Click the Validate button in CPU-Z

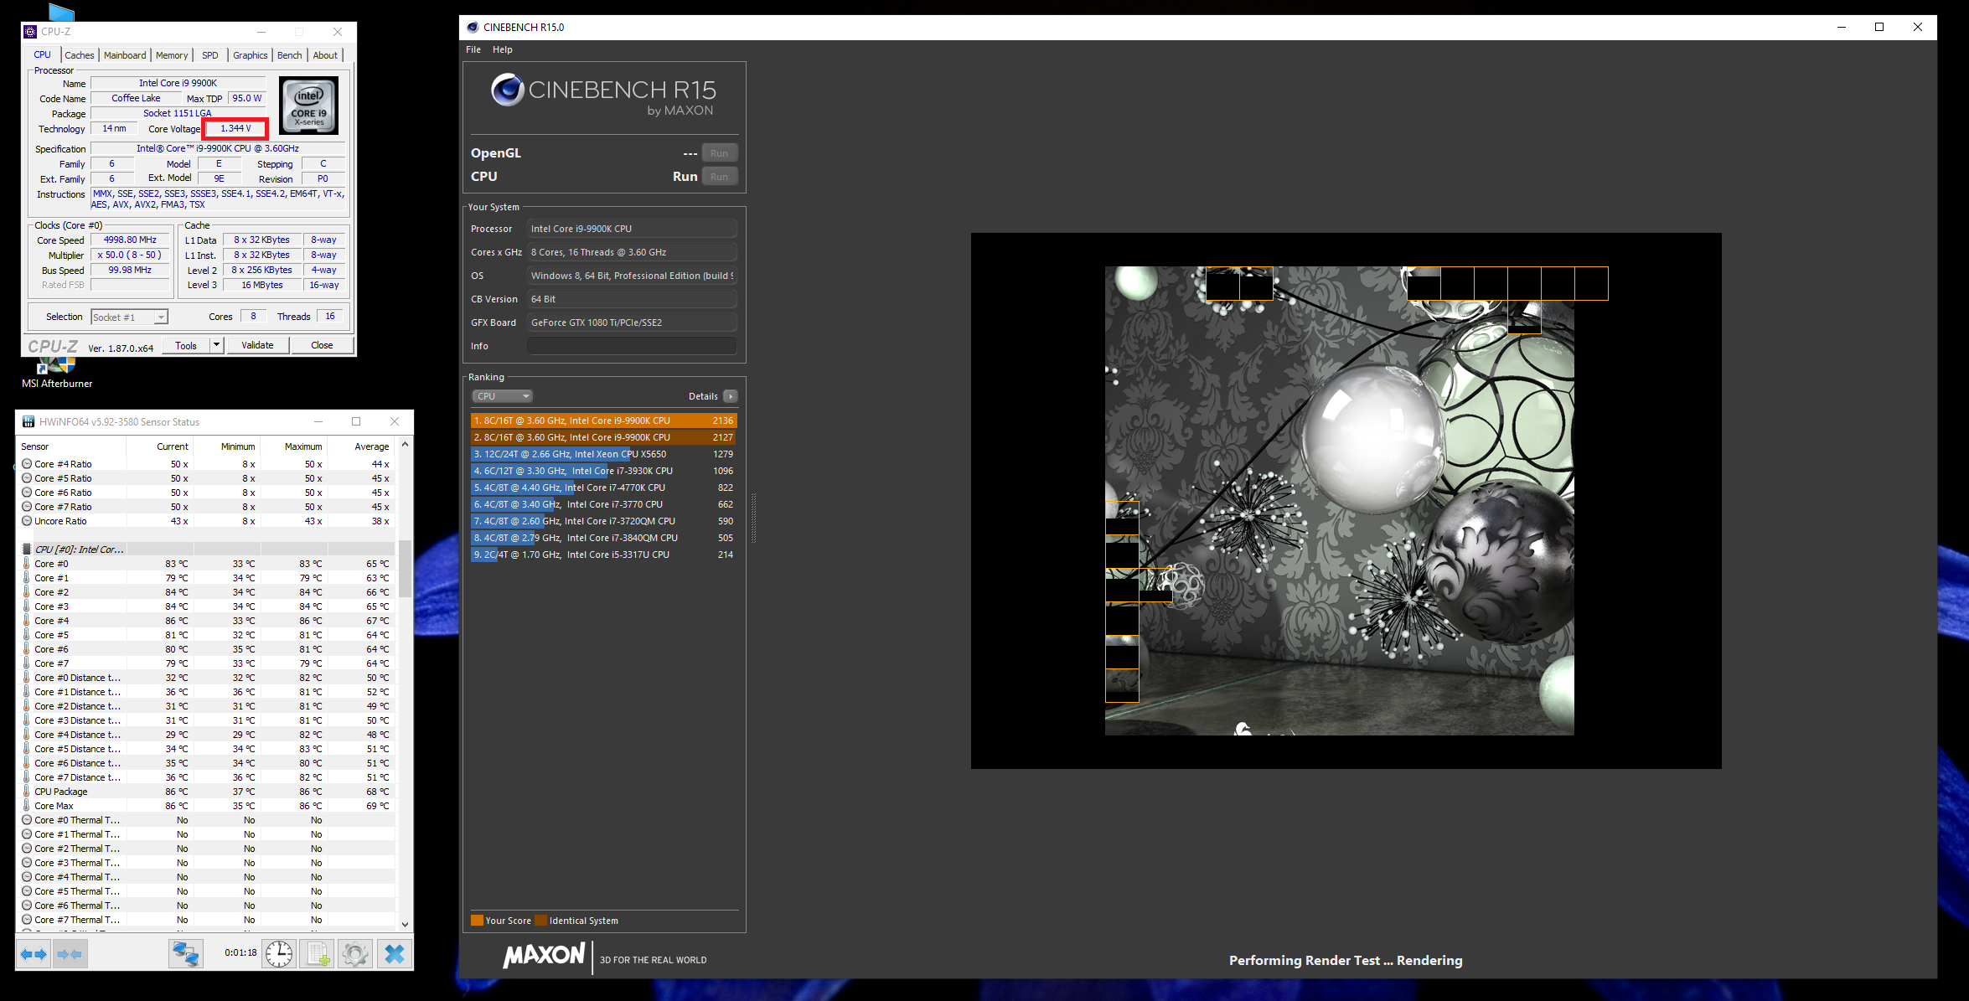[x=257, y=345]
